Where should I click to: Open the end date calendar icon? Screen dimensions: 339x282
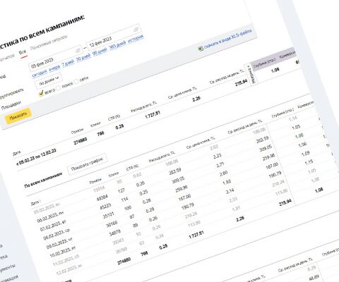click(136, 30)
